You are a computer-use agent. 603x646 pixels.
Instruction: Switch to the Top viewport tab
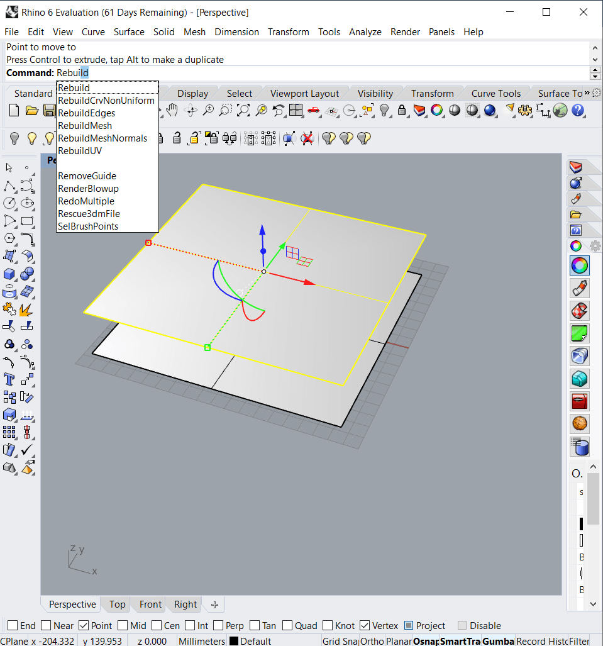coord(117,604)
